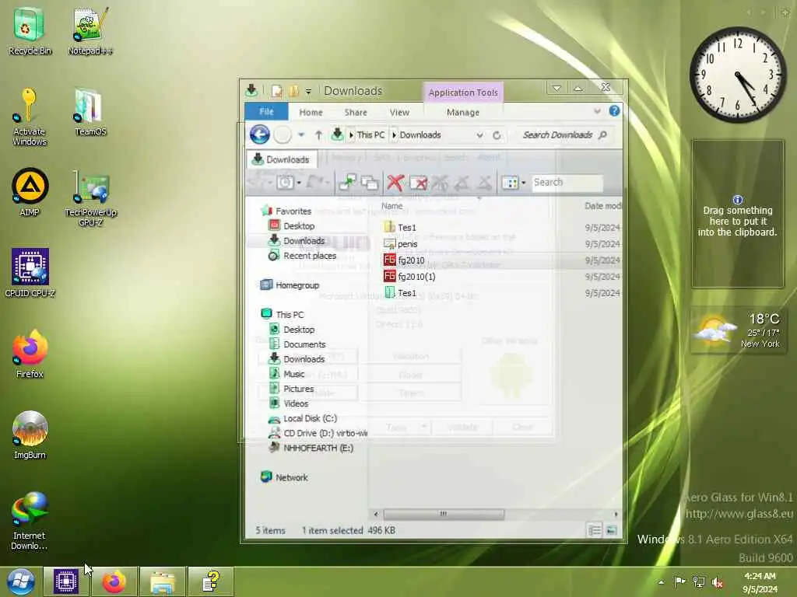Open the network tray icon

(x=699, y=582)
